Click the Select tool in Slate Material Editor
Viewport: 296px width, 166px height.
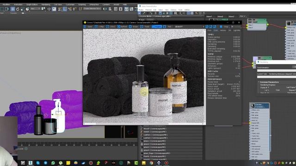[140, 13]
